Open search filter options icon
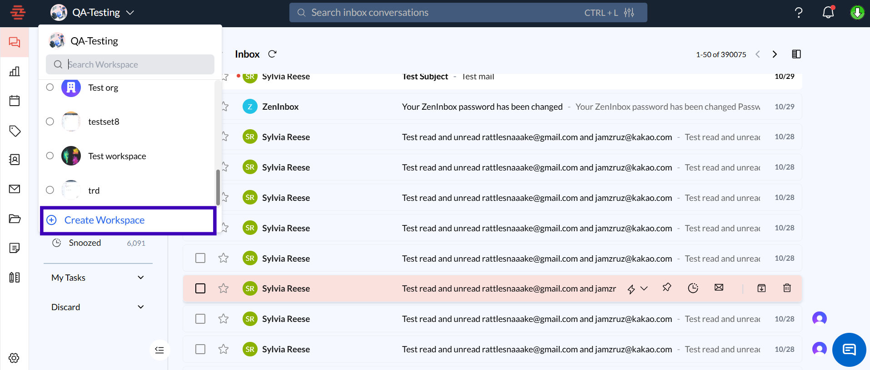This screenshot has height=370, width=870. coord(629,13)
